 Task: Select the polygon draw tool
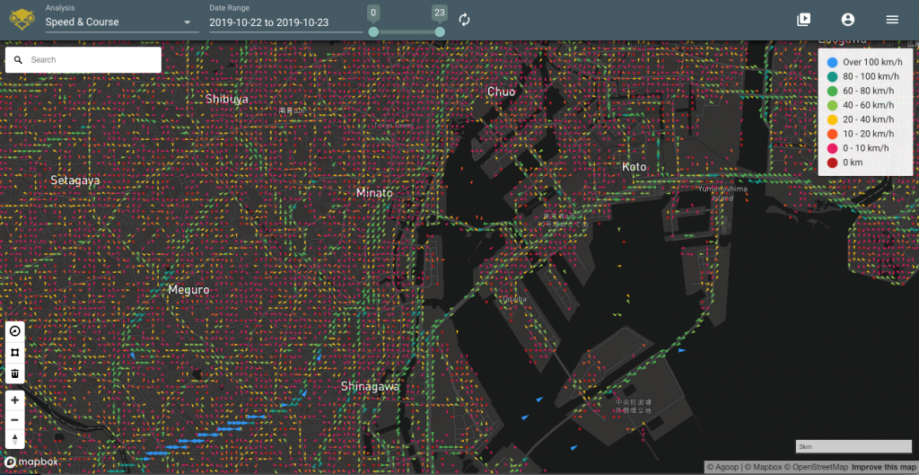15,352
